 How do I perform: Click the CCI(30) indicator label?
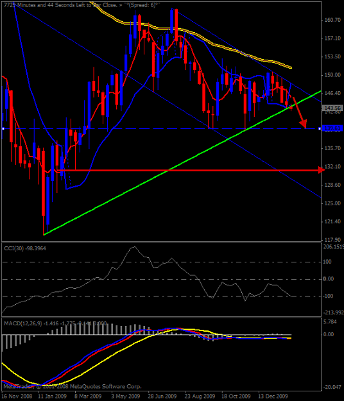25,248
